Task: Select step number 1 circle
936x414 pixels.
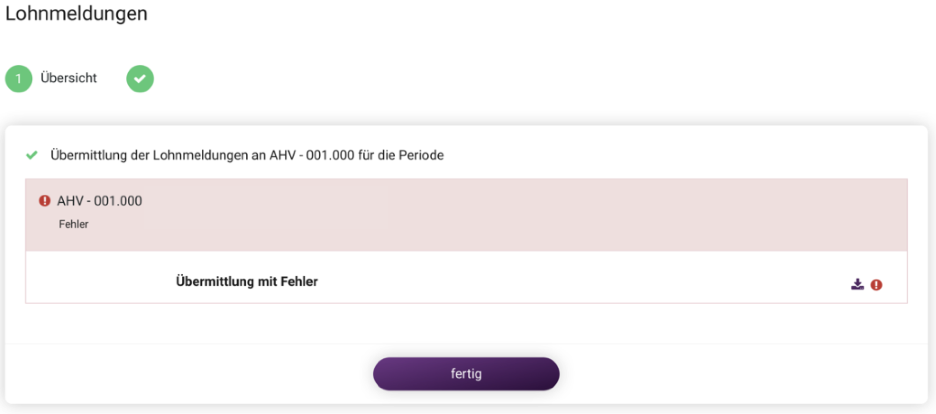Action: click(x=19, y=79)
